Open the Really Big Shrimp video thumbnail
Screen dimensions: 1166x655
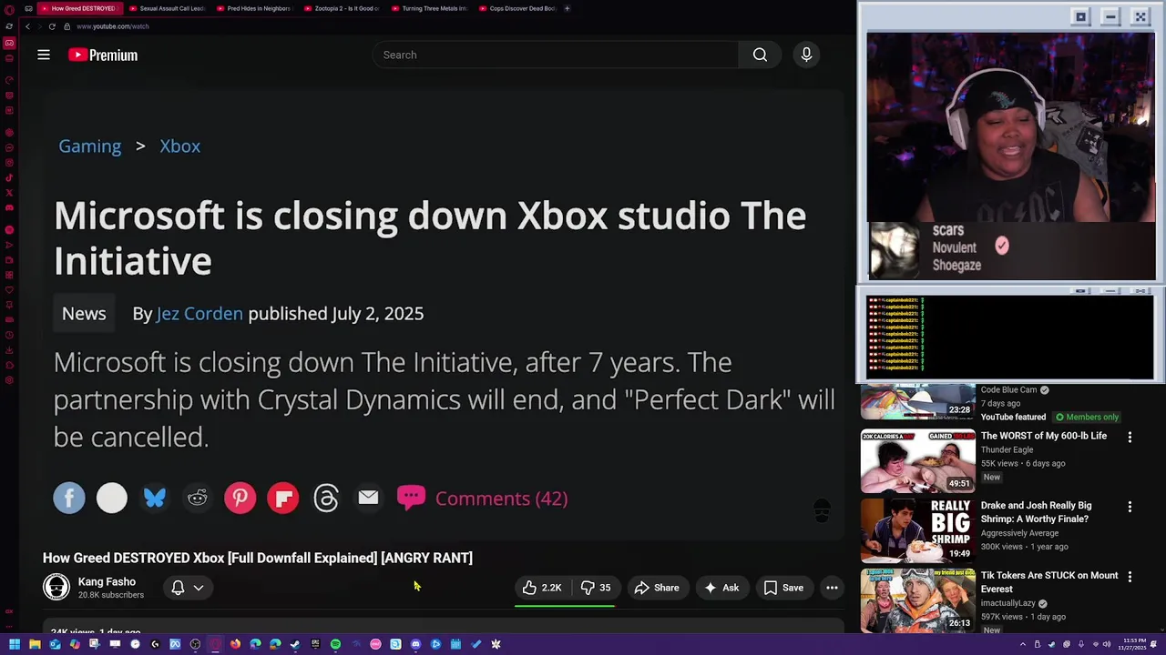coord(917,530)
